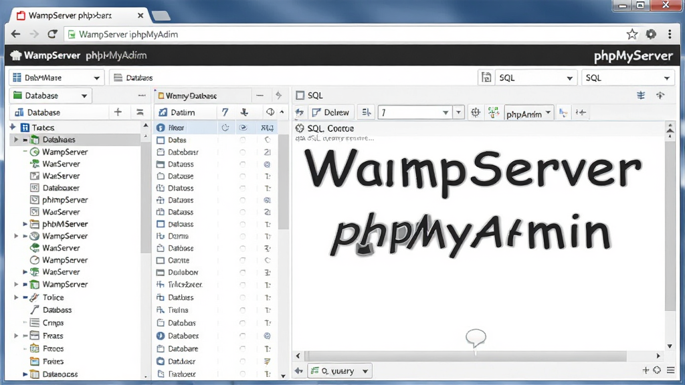685x385 pixels.
Task: Click the SQL panel vertical scrollbar
Action: 670,224
